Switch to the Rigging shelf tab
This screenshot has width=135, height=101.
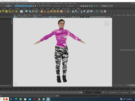point(10,9)
